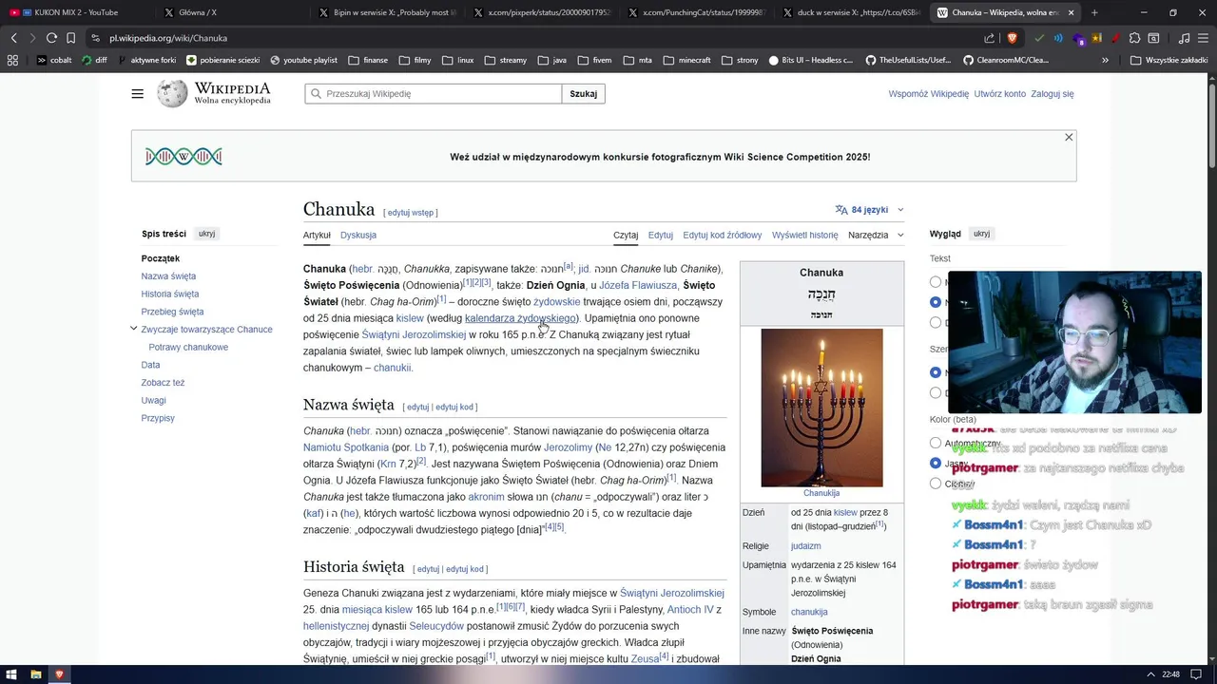The width and height of the screenshot is (1217, 684).
Task: Open the Wyświetl historię tab
Action: pos(805,235)
